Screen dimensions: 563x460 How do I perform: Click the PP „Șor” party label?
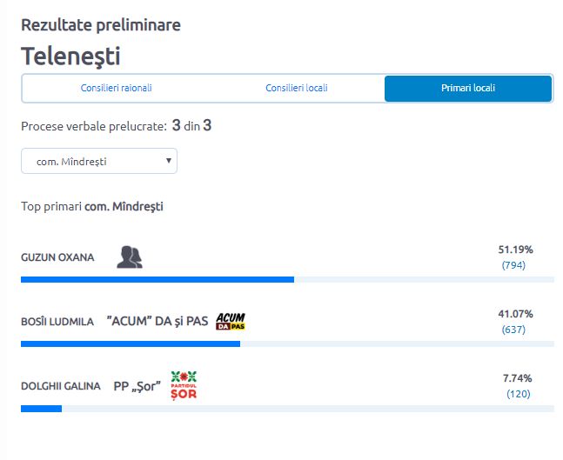(137, 386)
